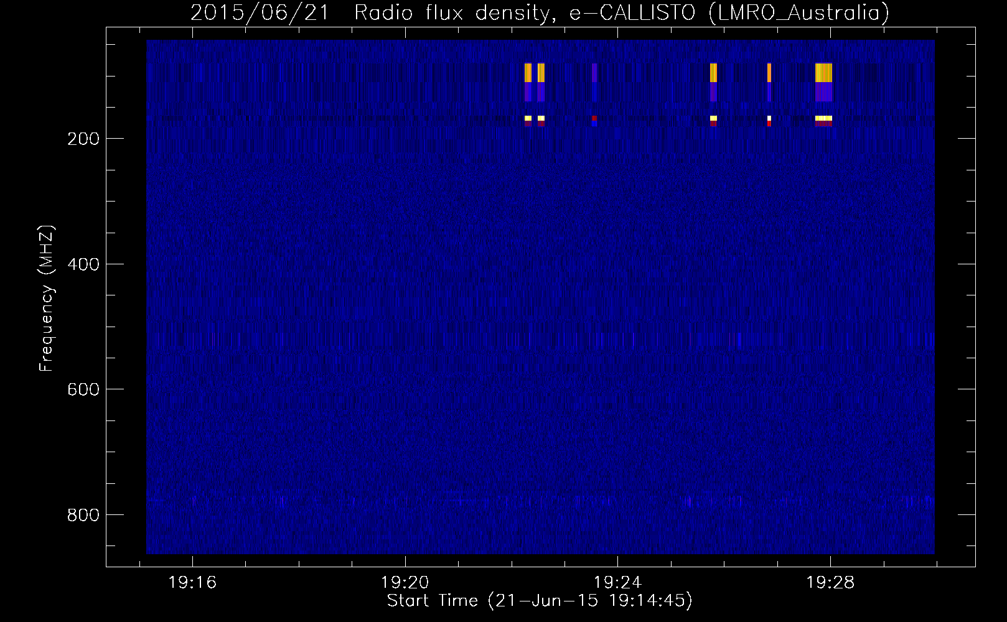Click the plot title "Radio flux density, e-CALLISTO (LMRO_Australia)"
The width and height of the screenshot is (1007, 622).
pyautogui.click(x=622, y=12)
